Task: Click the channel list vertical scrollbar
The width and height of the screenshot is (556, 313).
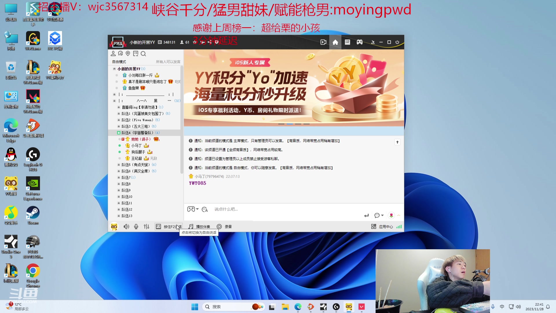Action: tap(182, 119)
